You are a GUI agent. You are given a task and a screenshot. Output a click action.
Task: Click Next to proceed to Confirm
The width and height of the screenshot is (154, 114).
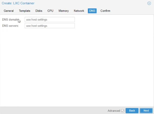click(146, 111)
